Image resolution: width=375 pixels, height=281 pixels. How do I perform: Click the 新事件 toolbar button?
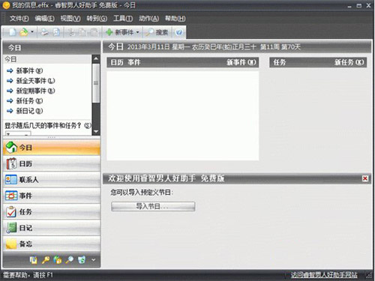click(x=120, y=32)
